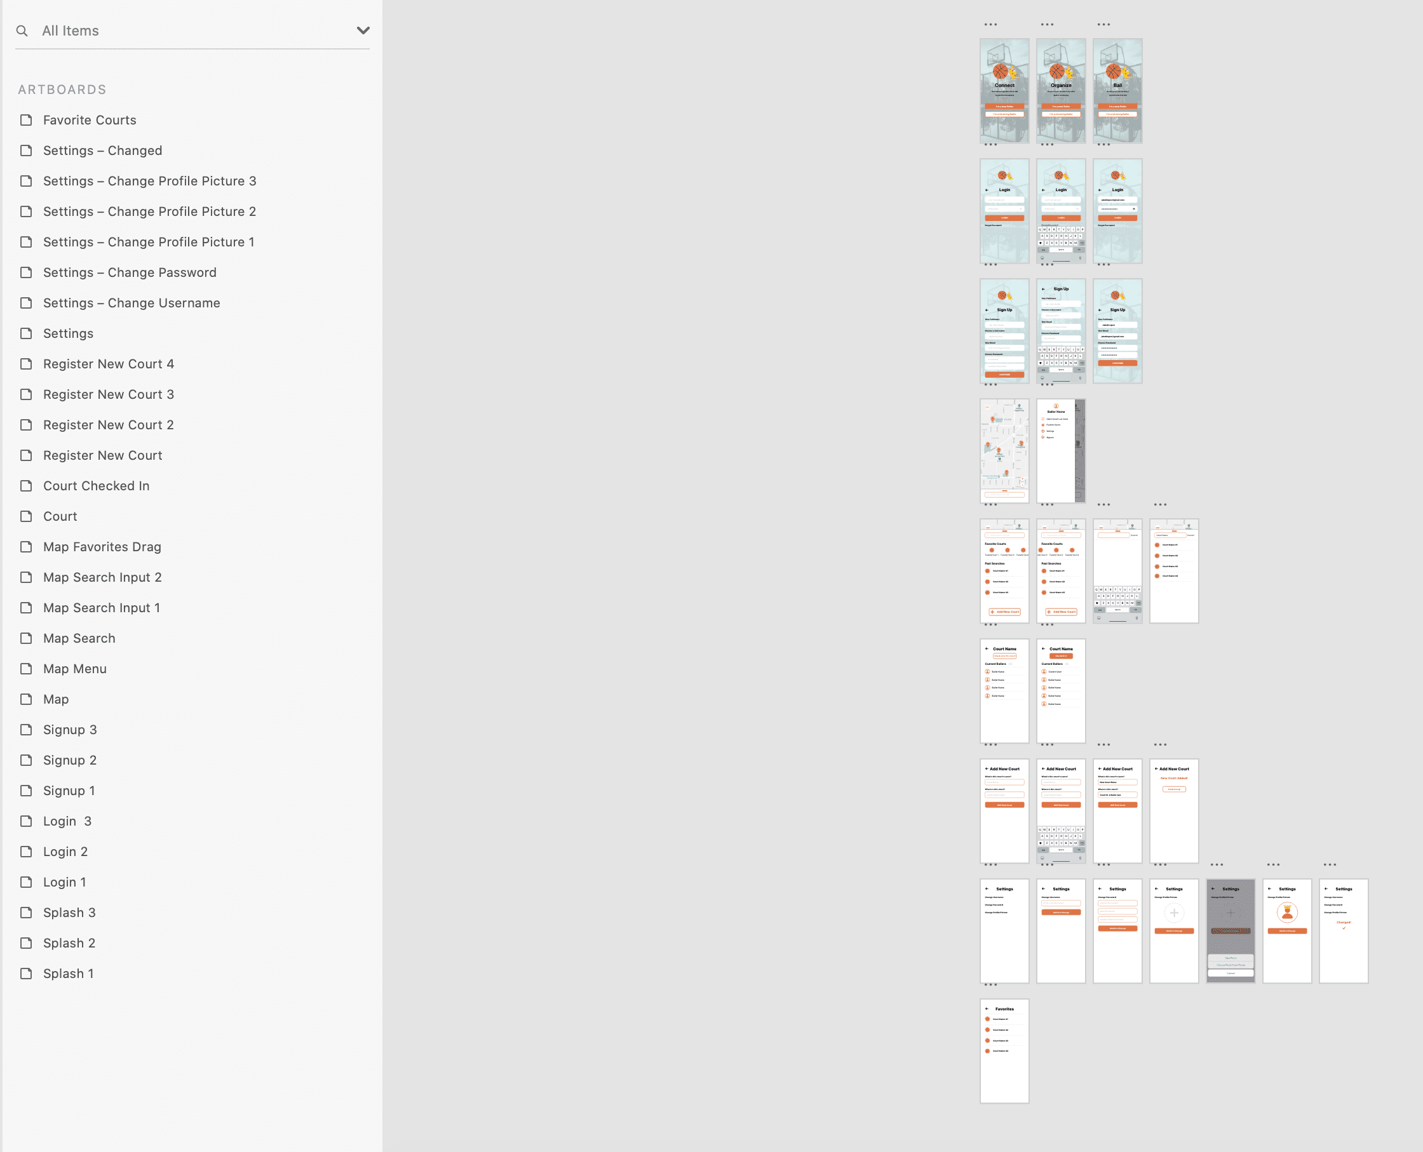Click the search magnifier icon

tap(22, 31)
